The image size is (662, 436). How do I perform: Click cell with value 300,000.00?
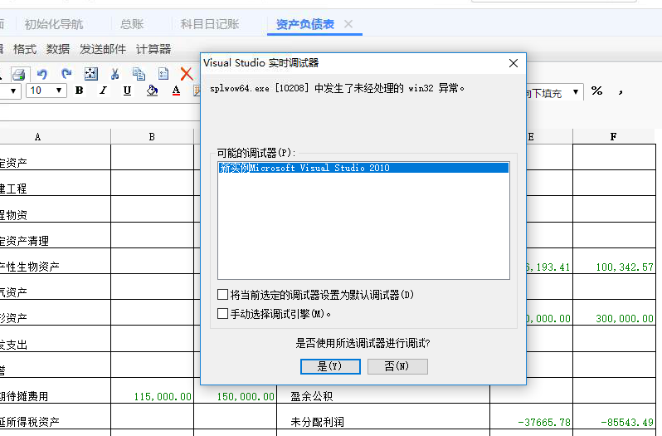[614, 312]
